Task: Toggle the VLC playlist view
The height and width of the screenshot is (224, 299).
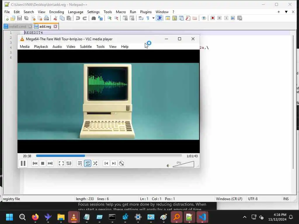Action: pyautogui.click(x=80, y=163)
